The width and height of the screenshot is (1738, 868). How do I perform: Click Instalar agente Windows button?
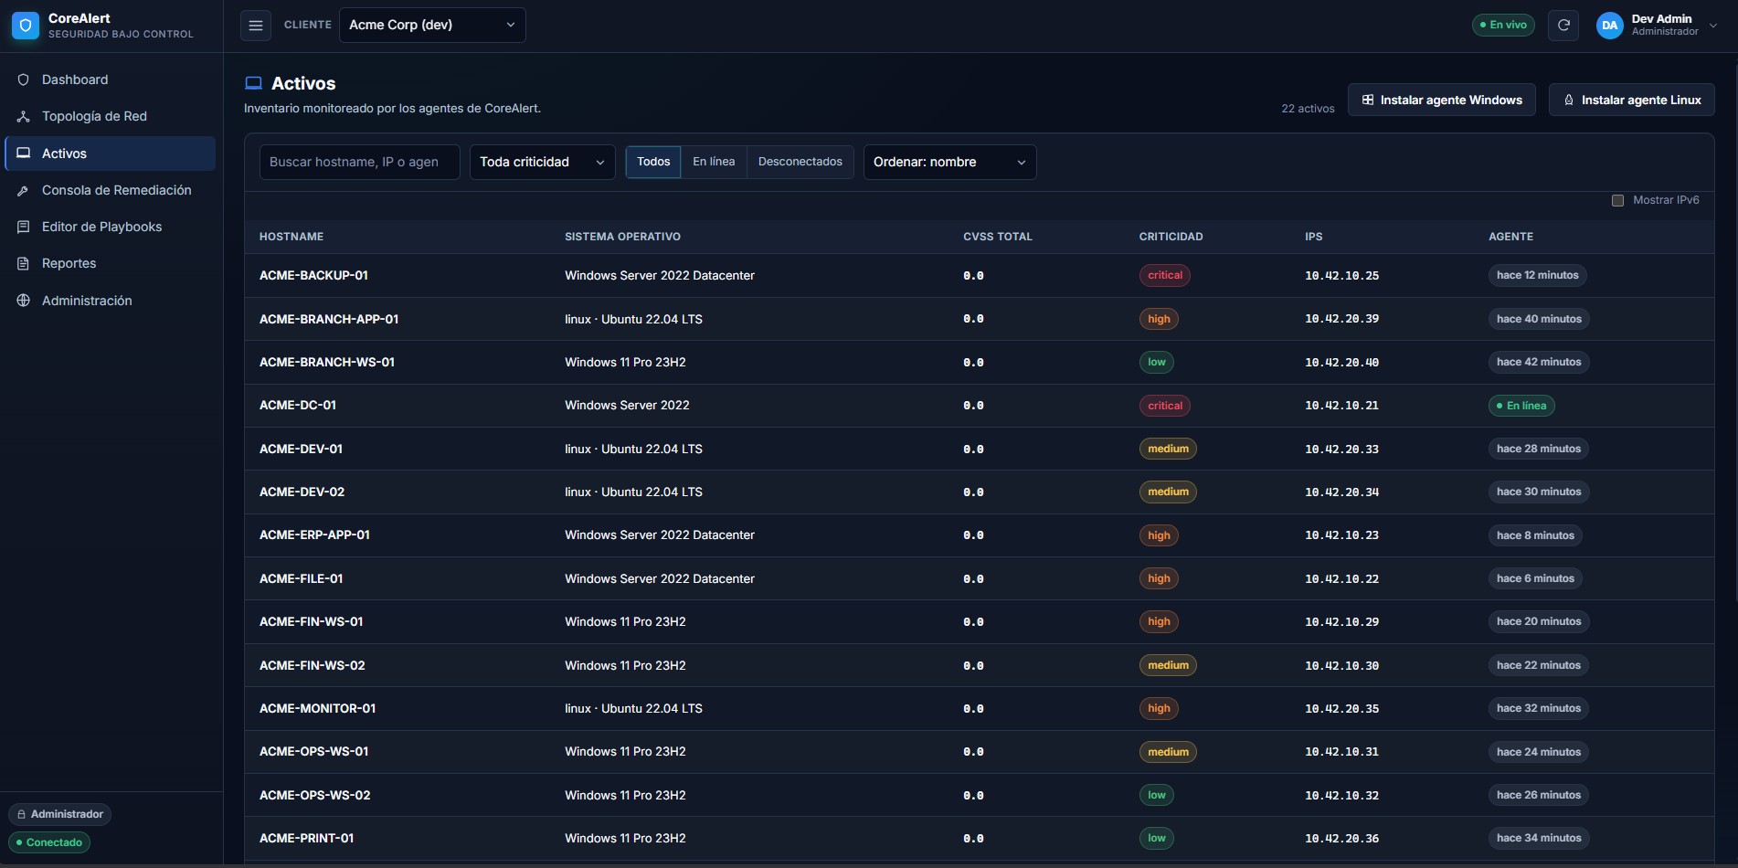[1442, 100]
